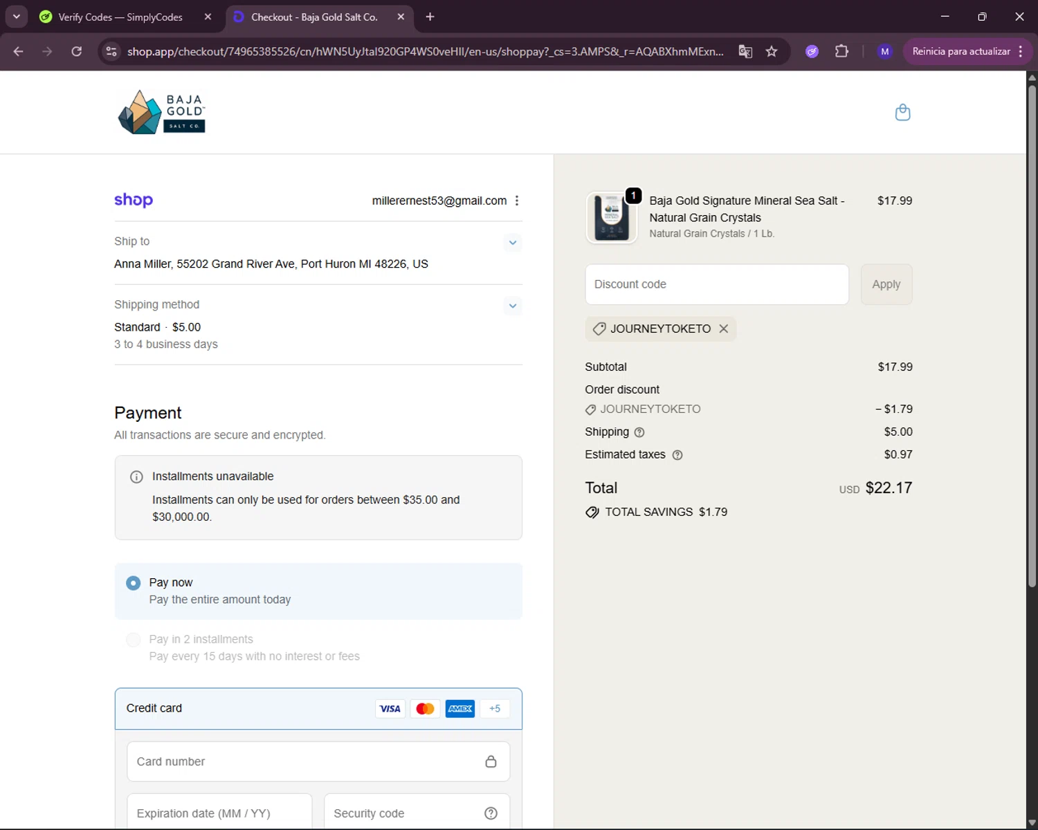1038x830 pixels.
Task: Open account options next to millerernest53@gmail.com
Action: pyautogui.click(x=517, y=201)
